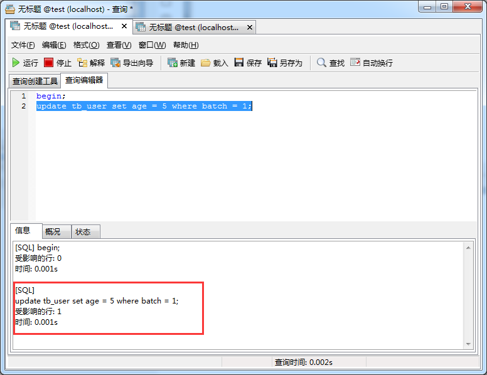Switch to second 无标题 @test query tab

[x=194, y=28]
